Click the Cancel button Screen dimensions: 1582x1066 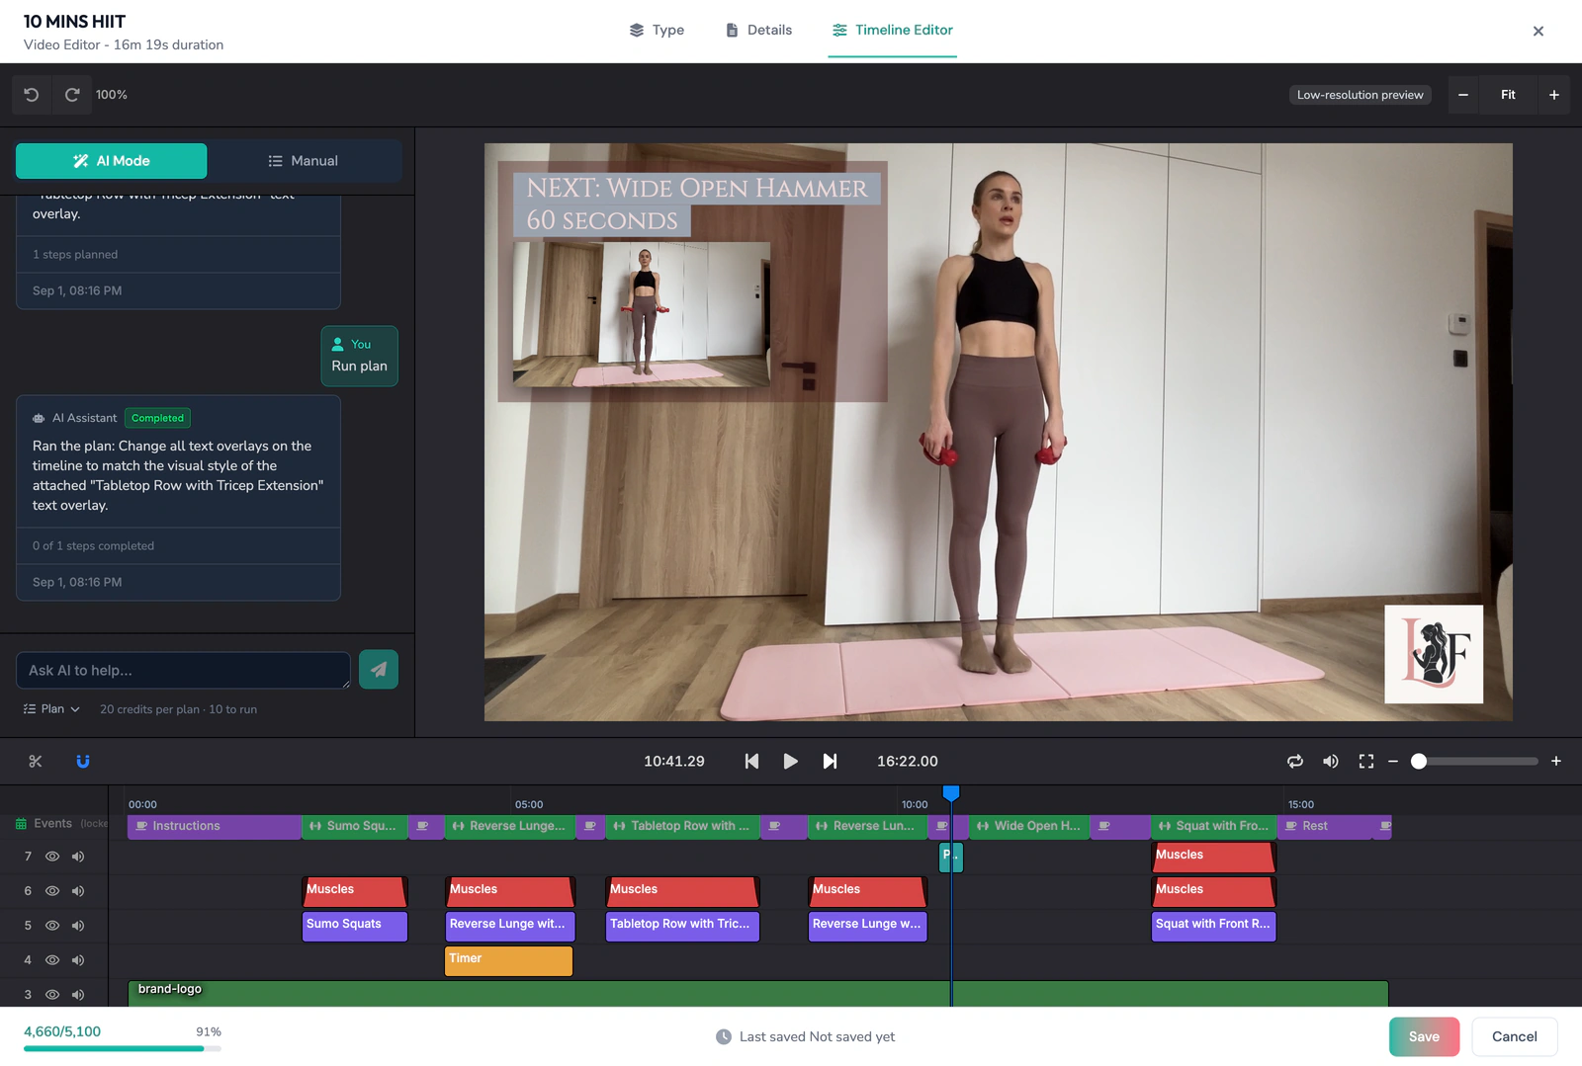(x=1514, y=1036)
